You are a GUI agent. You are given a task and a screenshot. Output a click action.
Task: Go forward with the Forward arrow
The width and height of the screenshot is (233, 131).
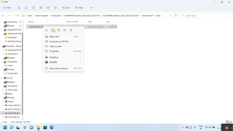click(x=9, y=16)
